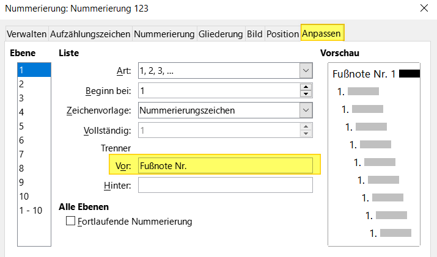The height and width of the screenshot is (257, 437).
Task: Increase the Beginn bei value
Action: (x=306, y=87)
